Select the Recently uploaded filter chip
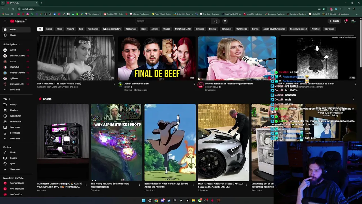The width and height of the screenshot is (362, 204). click(x=298, y=29)
